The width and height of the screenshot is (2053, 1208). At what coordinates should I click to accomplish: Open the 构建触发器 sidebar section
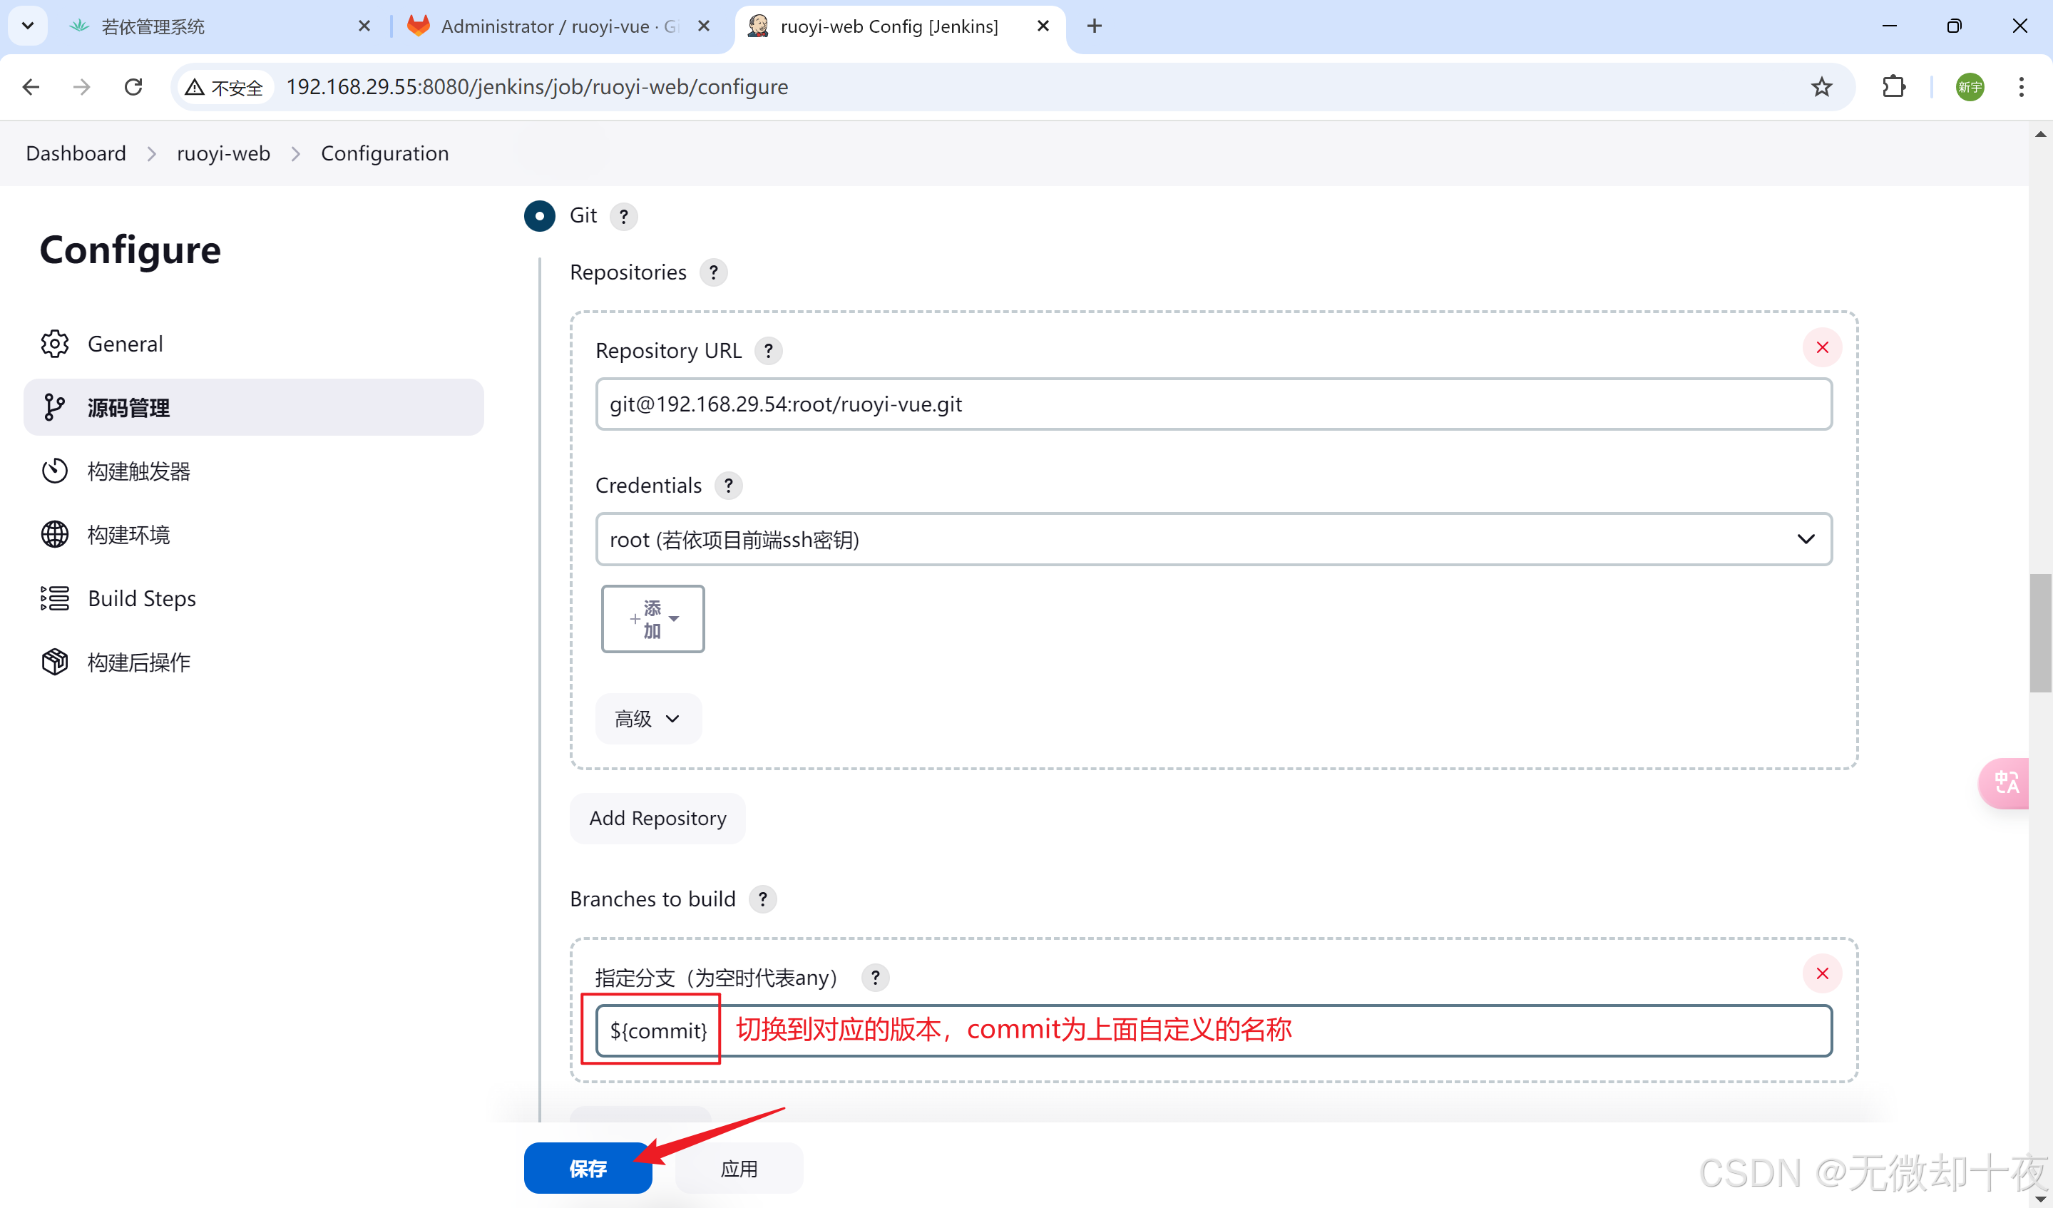(138, 471)
